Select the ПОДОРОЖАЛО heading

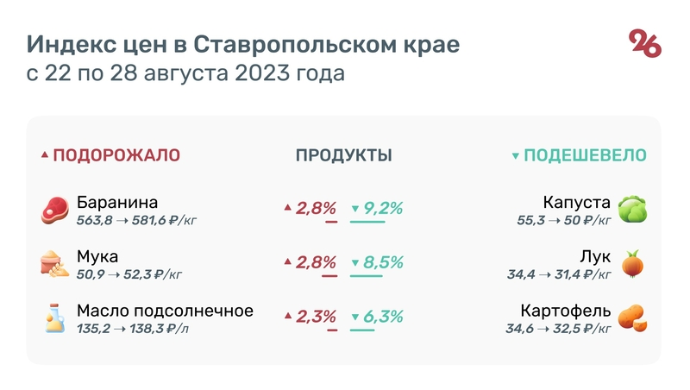[116, 155]
